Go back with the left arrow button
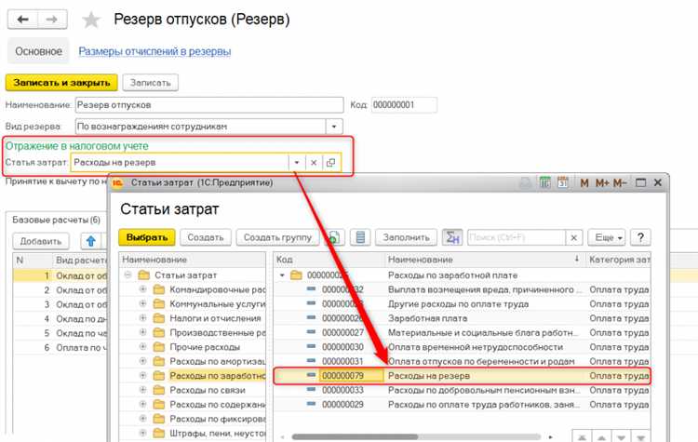Image resolution: width=698 pixels, height=442 pixels. (x=22, y=20)
